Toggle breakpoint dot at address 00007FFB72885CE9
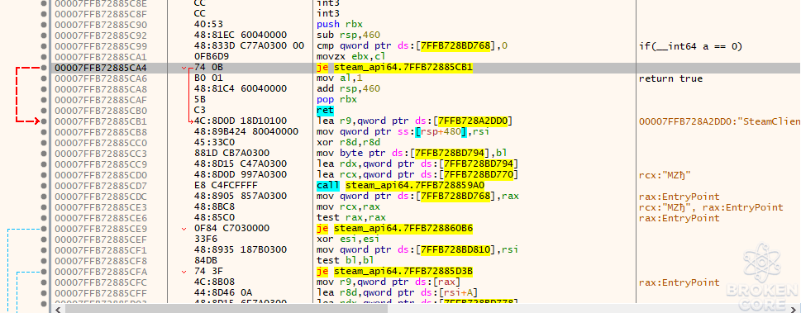 44,228
